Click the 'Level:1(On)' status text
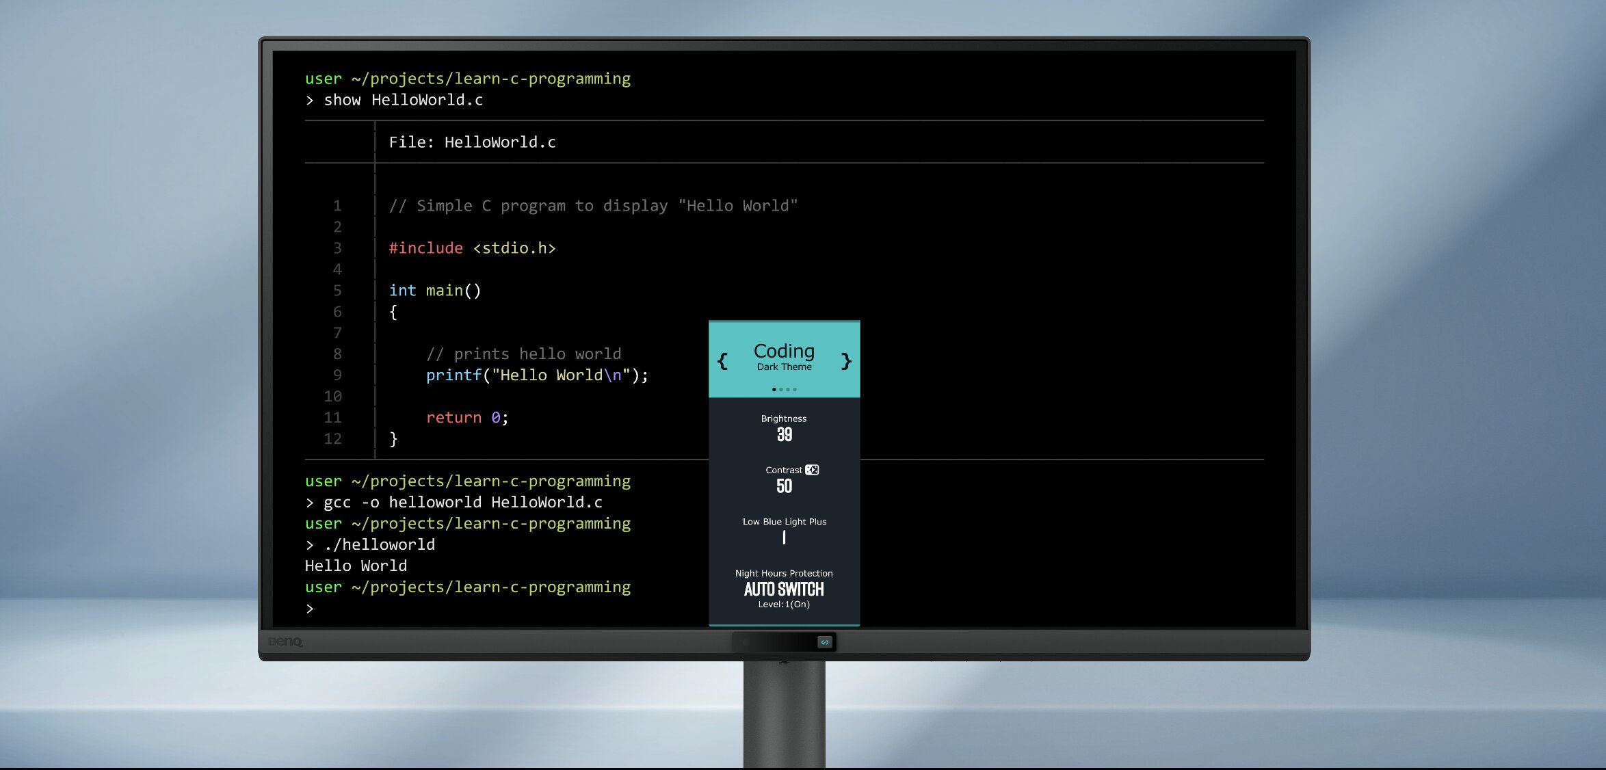The width and height of the screenshot is (1606, 770). 784,605
